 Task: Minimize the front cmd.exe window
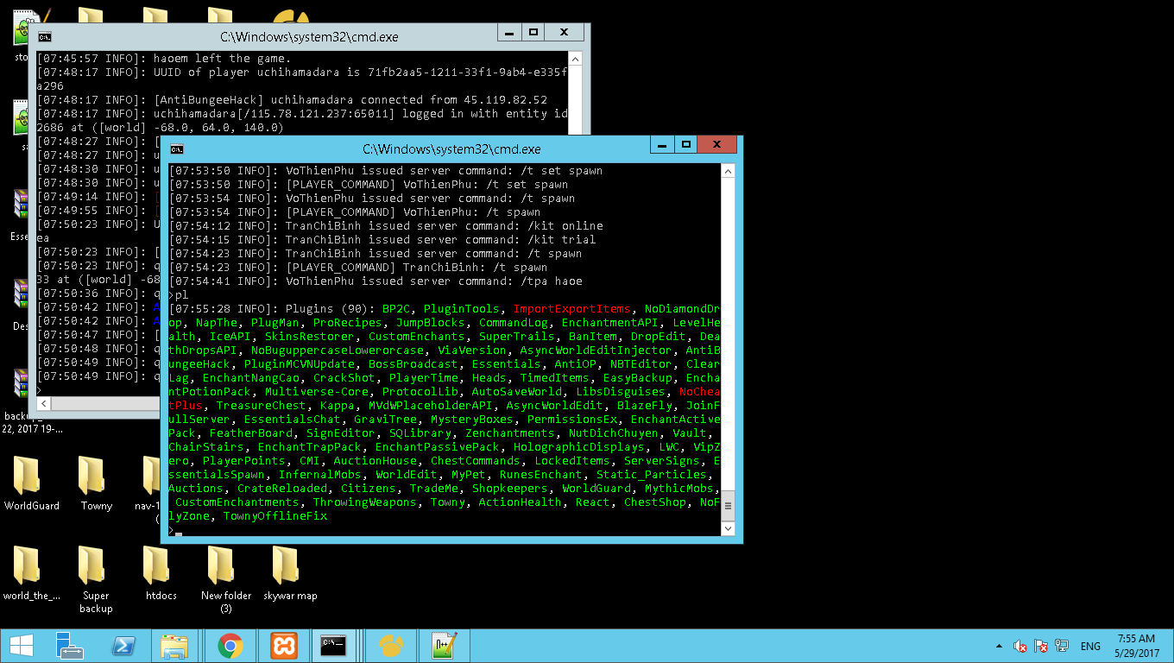pos(662,144)
